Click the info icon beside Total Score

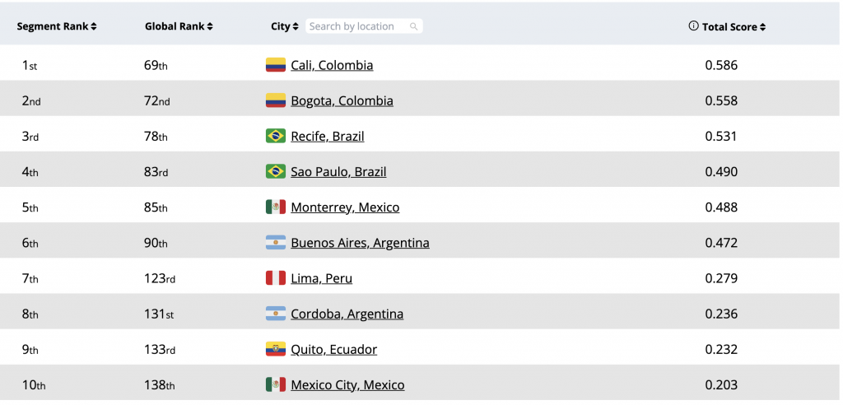pyautogui.click(x=693, y=26)
